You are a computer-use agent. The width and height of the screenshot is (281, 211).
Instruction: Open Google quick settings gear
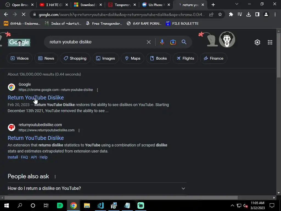click(x=257, y=42)
